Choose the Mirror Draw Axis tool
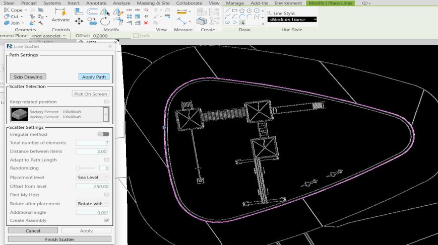 click(117, 12)
